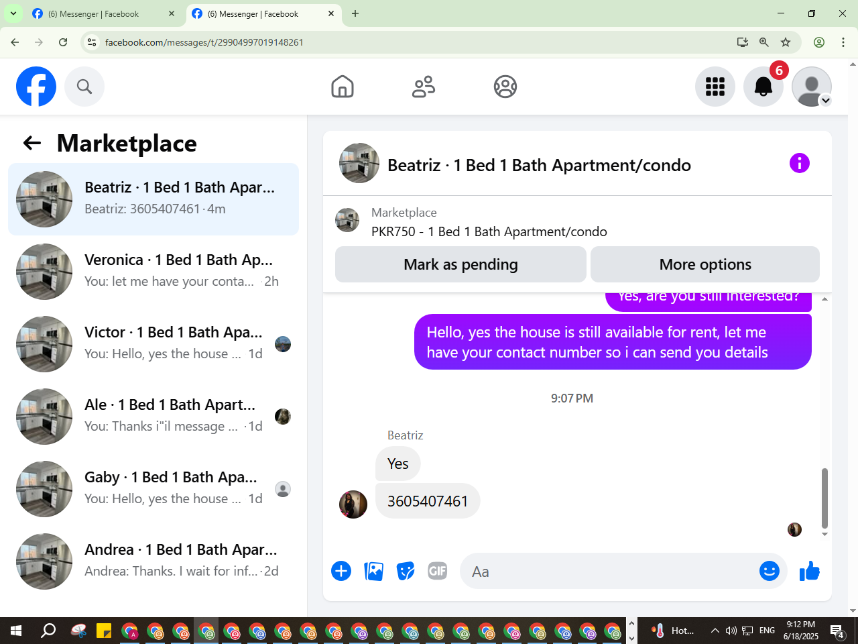Click the Beatriz chat header title
The width and height of the screenshot is (858, 644).
(x=539, y=165)
